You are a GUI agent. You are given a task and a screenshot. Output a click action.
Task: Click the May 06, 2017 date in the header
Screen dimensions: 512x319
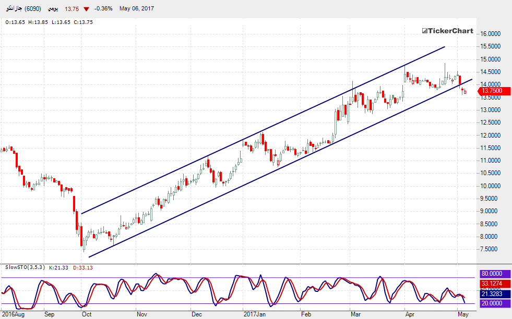click(136, 9)
